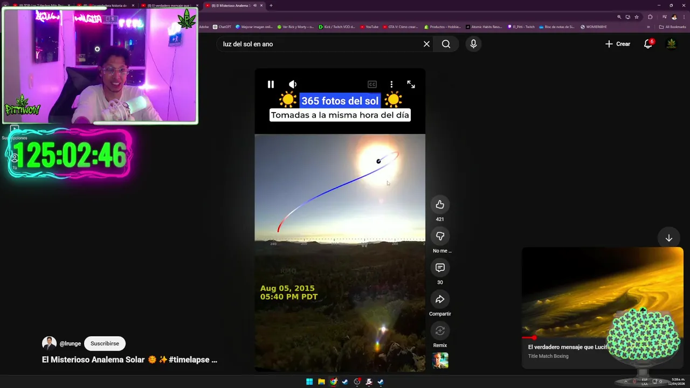Open File Explorer from the taskbar

[321, 382]
